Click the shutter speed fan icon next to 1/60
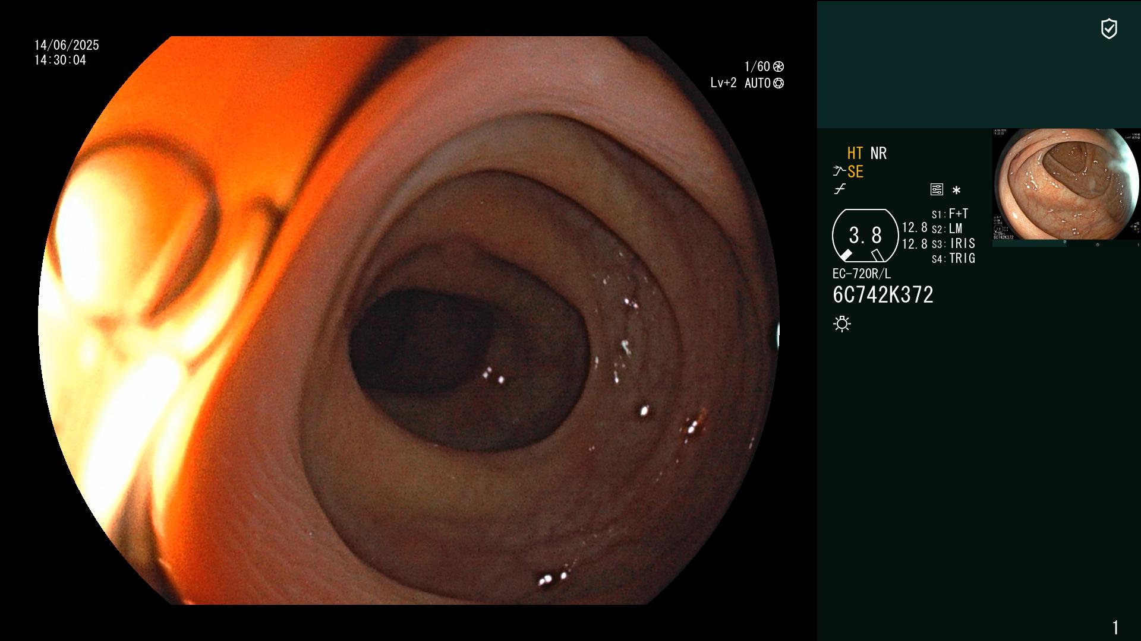The width and height of the screenshot is (1141, 641). 778,66
